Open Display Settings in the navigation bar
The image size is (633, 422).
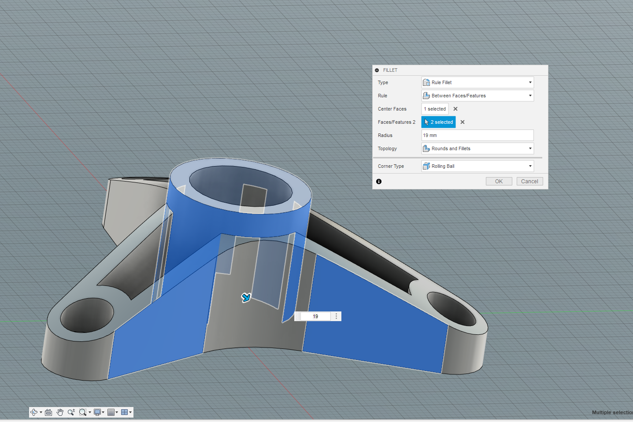[98, 412]
